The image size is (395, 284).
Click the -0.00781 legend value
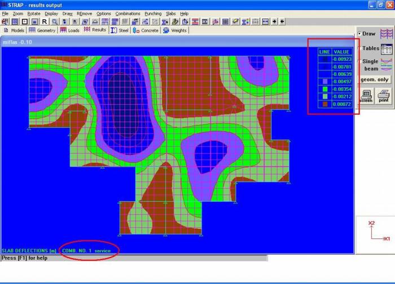(342, 67)
